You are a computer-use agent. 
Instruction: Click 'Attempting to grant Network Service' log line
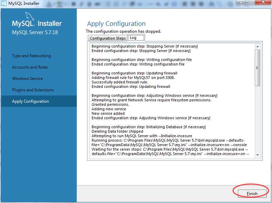151,100
